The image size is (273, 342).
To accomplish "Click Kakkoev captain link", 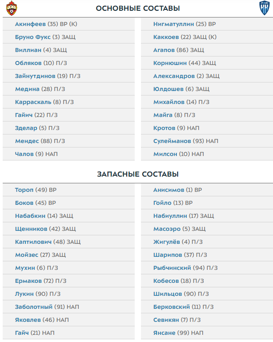I will click(166, 37).
